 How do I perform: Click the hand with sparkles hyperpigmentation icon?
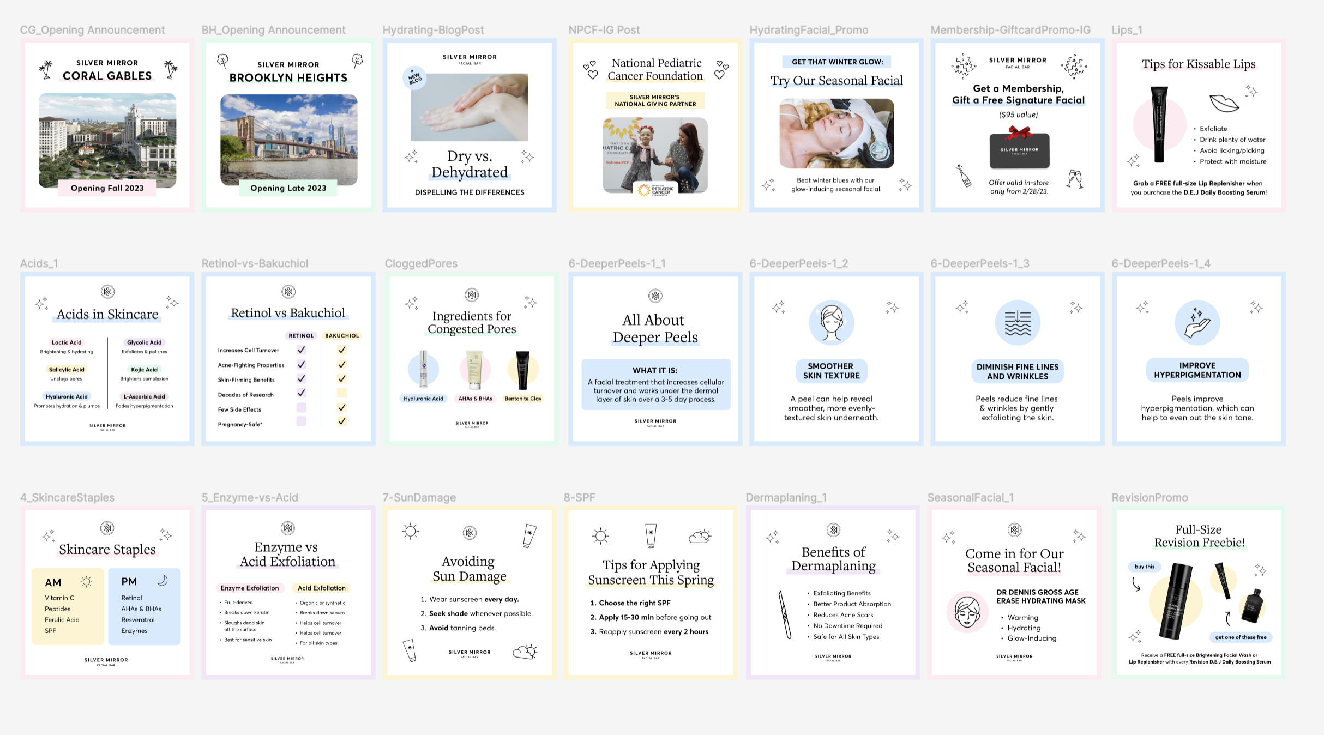click(1197, 322)
